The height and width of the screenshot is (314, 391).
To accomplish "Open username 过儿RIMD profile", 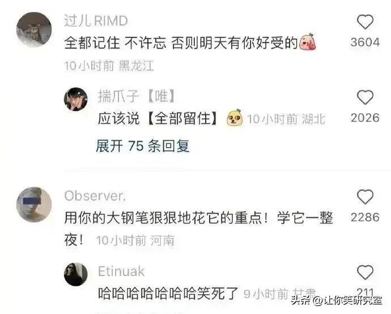I will [x=96, y=20].
